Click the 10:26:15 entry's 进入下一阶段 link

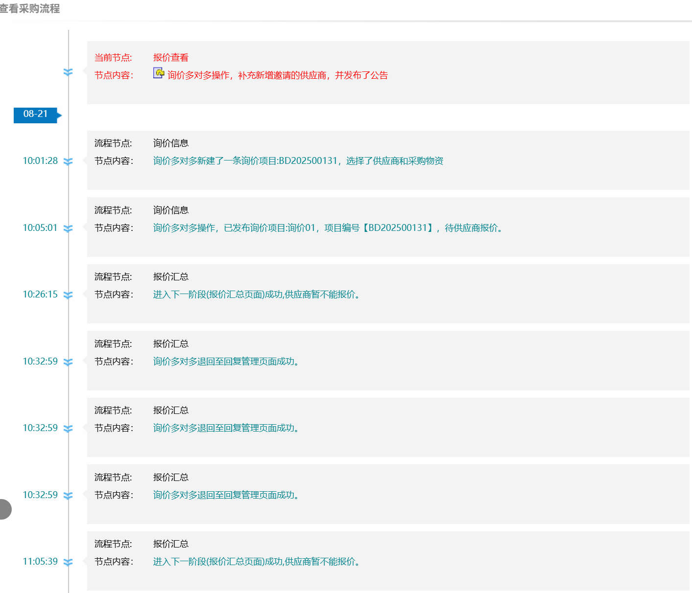click(258, 295)
